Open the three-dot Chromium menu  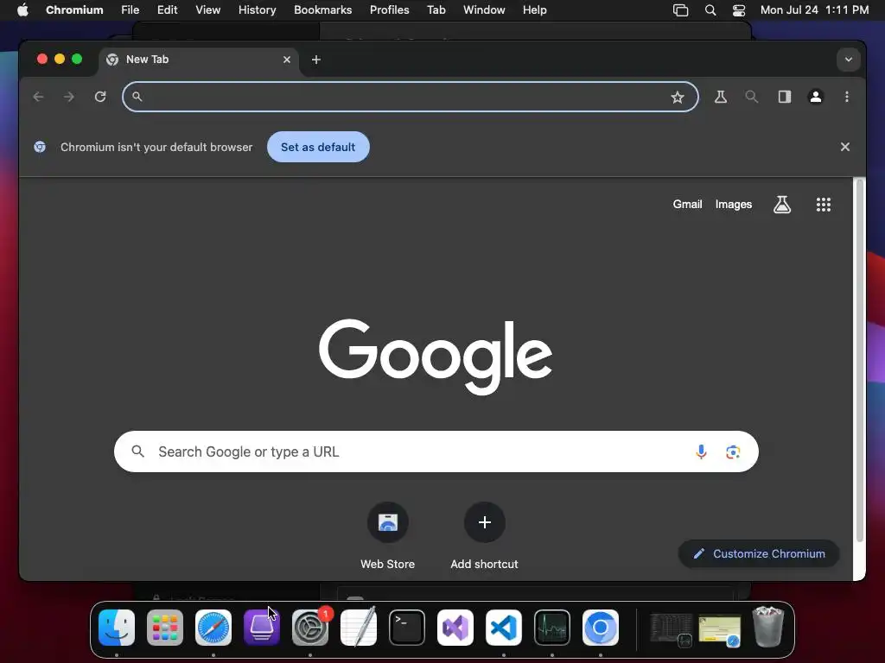point(847,97)
